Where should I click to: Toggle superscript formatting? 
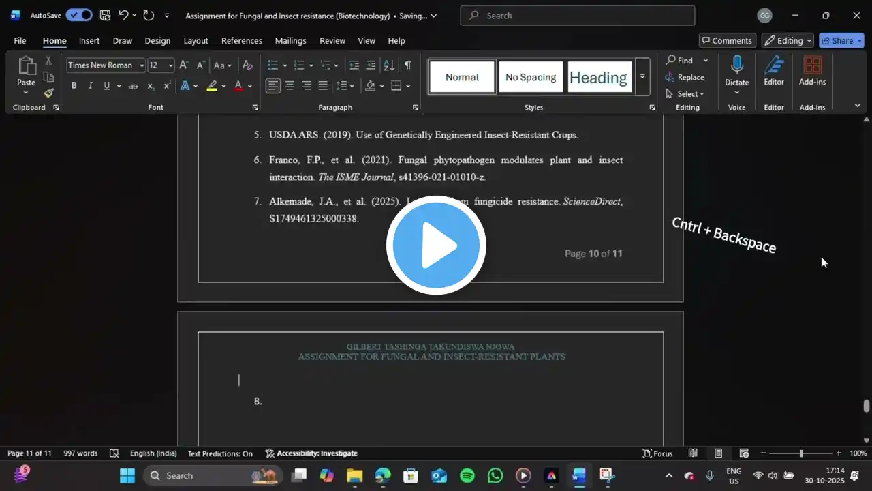pyautogui.click(x=167, y=86)
